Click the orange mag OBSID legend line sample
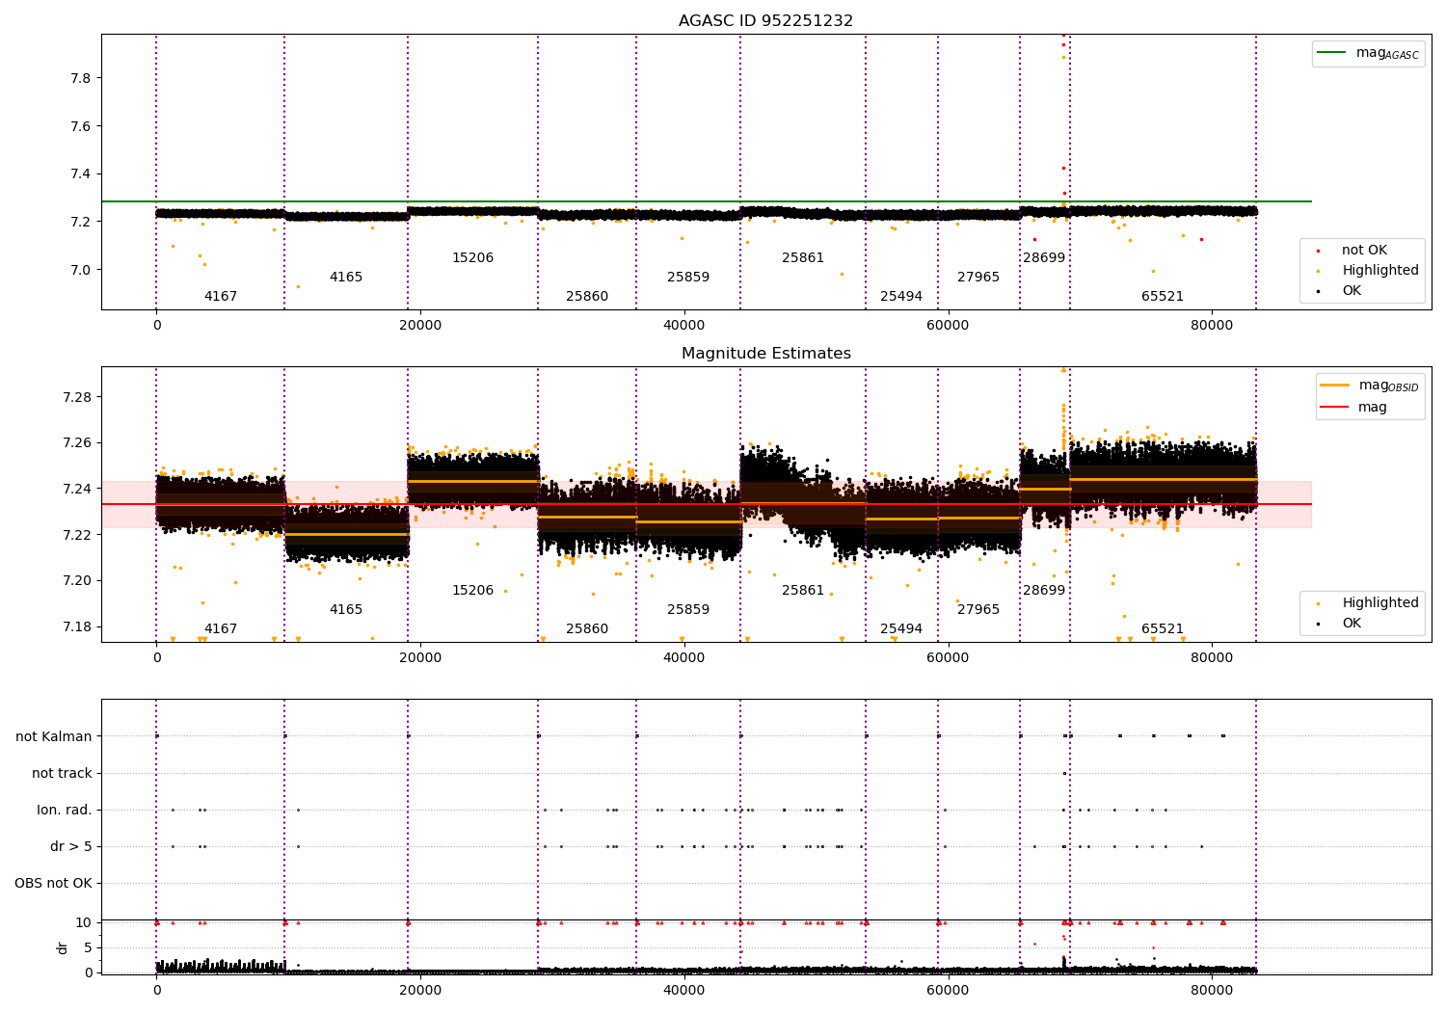Image resolution: width=1446 pixels, height=1012 pixels. click(x=1334, y=386)
